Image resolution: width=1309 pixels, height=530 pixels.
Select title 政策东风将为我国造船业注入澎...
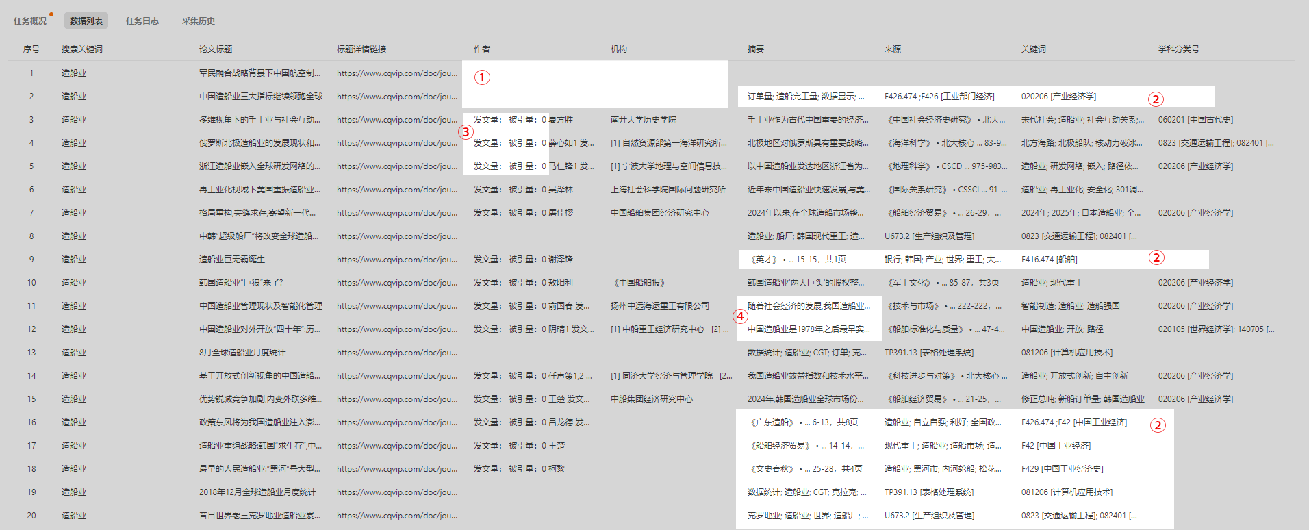[259, 422]
